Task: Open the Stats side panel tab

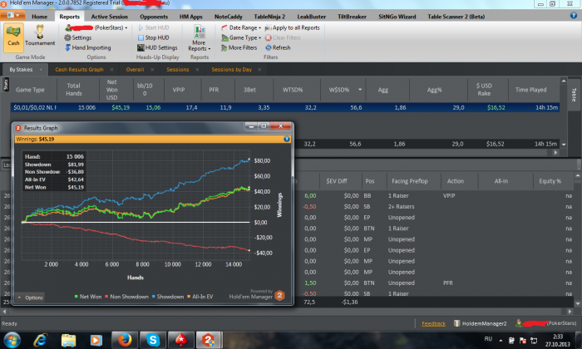Action: [6, 85]
